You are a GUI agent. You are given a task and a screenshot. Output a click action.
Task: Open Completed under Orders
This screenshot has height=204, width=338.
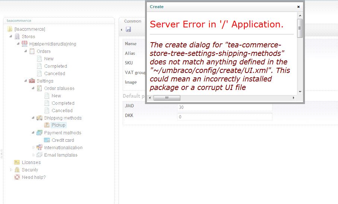56,66
